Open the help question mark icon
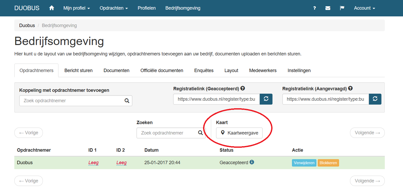The width and height of the screenshot is (403, 192). (315, 8)
